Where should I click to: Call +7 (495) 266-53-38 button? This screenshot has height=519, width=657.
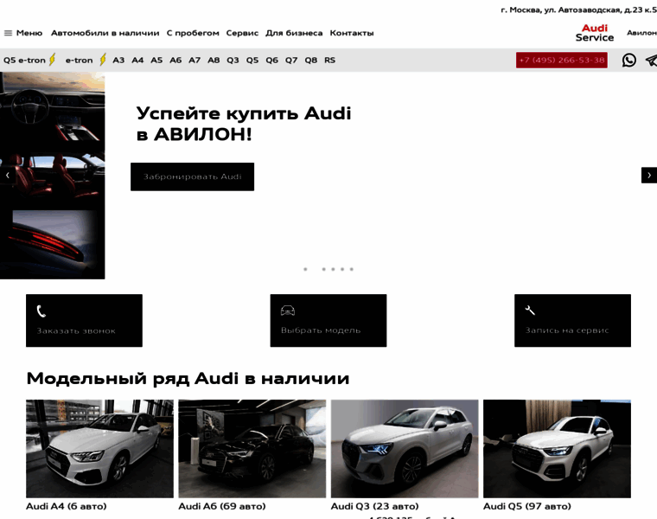[x=561, y=60]
